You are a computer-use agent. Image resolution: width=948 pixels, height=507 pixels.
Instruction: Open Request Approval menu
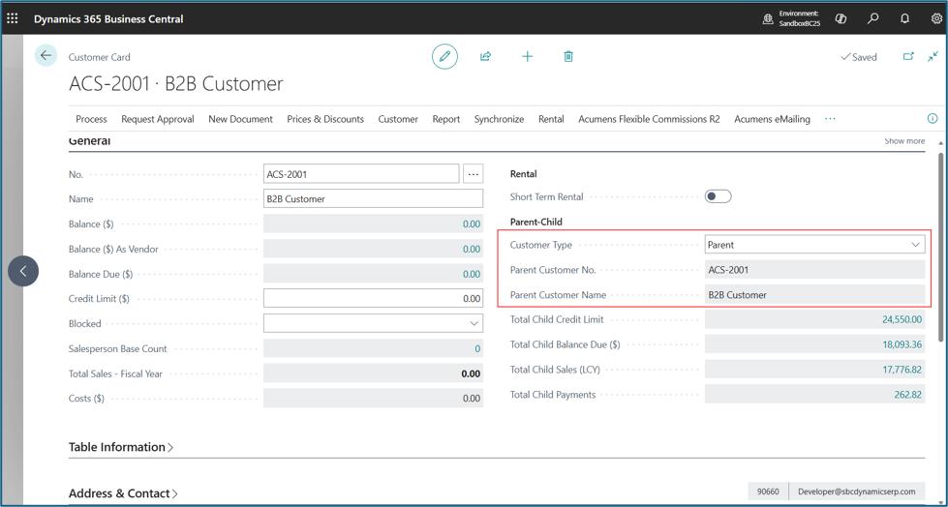coord(158,119)
